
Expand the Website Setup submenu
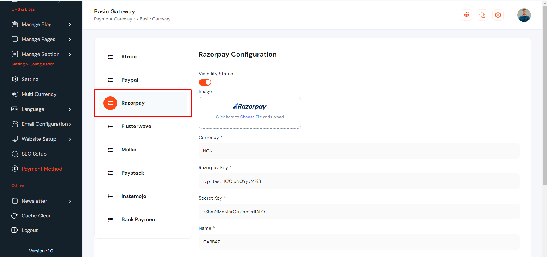(70, 139)
